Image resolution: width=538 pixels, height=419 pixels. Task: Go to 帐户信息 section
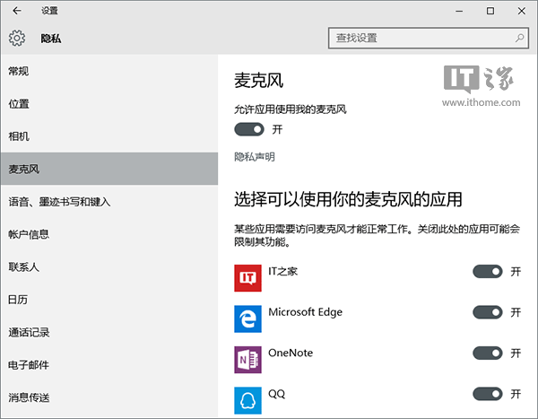pyautogui.click(x=109, y=234)
